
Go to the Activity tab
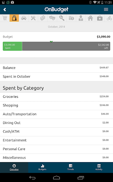click(x=99, y=167)
